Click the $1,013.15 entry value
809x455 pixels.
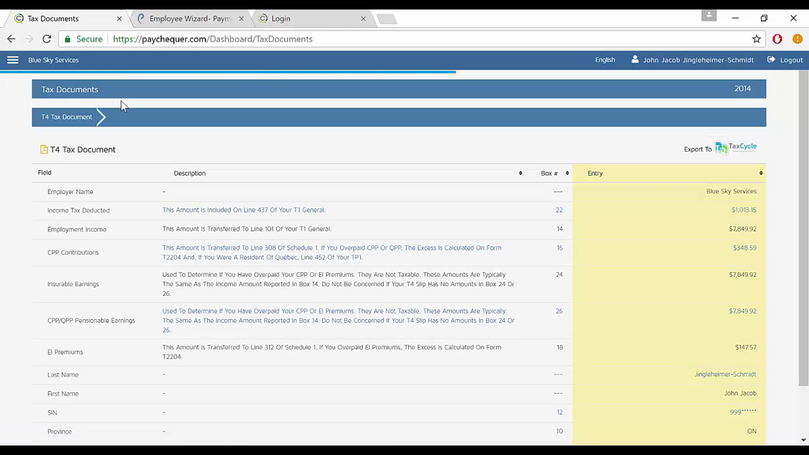click(x=744, y=210)
